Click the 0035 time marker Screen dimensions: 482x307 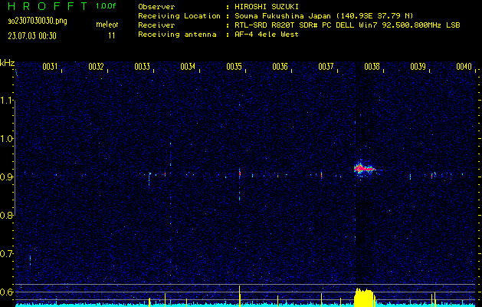[234, 67]
